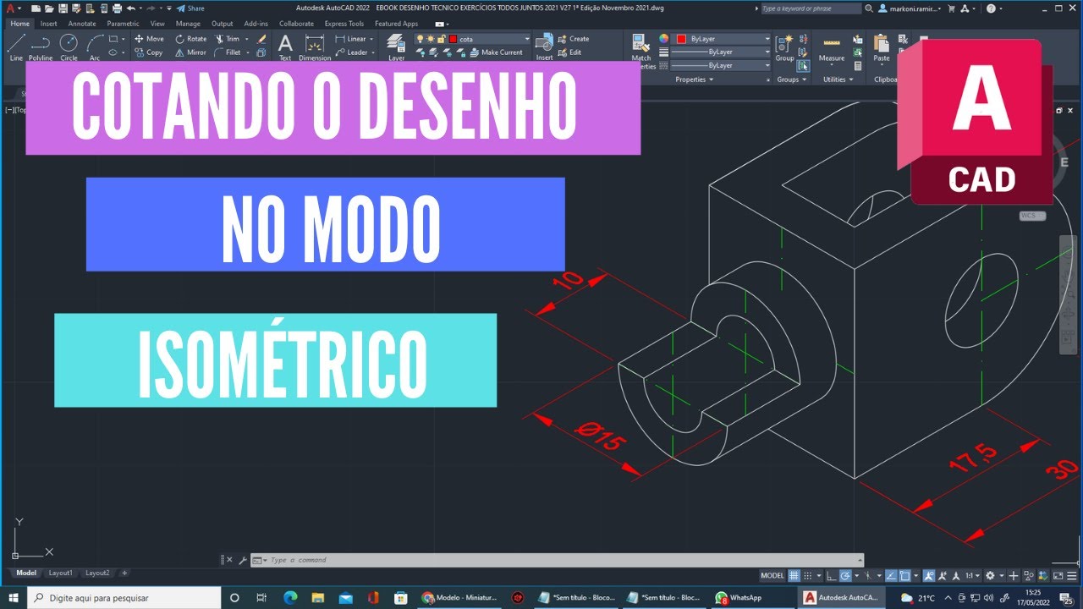Toggle 2D object snap
The width and height of the screenshot is (1083, 609).
coord(904,575)
